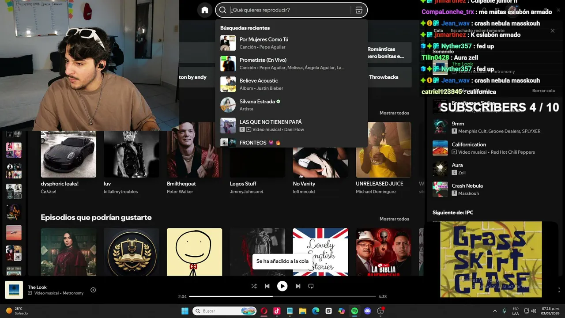Screen dimensions: 565x318
Task: Open the woman in red dress episode card
Action: click(68, 252)
